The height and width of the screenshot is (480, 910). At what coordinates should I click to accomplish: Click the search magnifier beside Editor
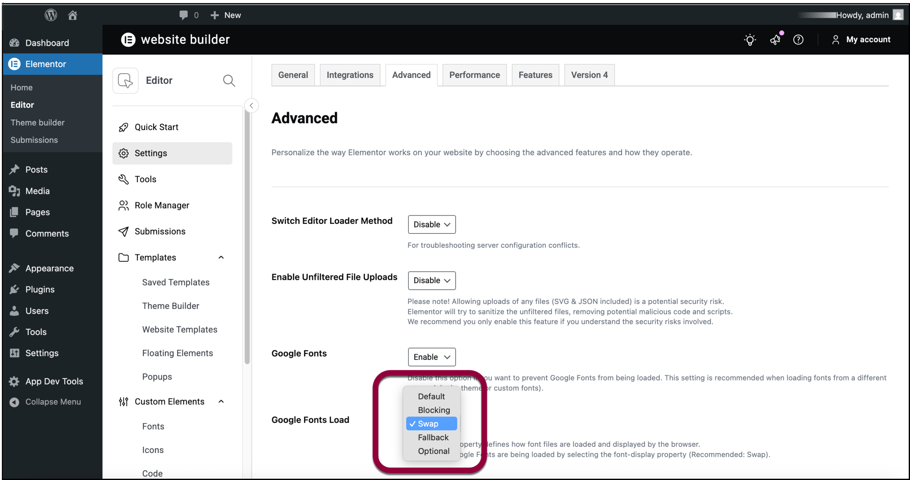[229, 81]
